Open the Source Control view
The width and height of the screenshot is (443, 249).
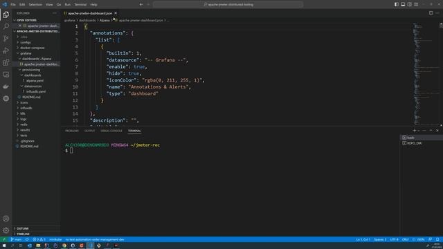[x=6, y=39]
